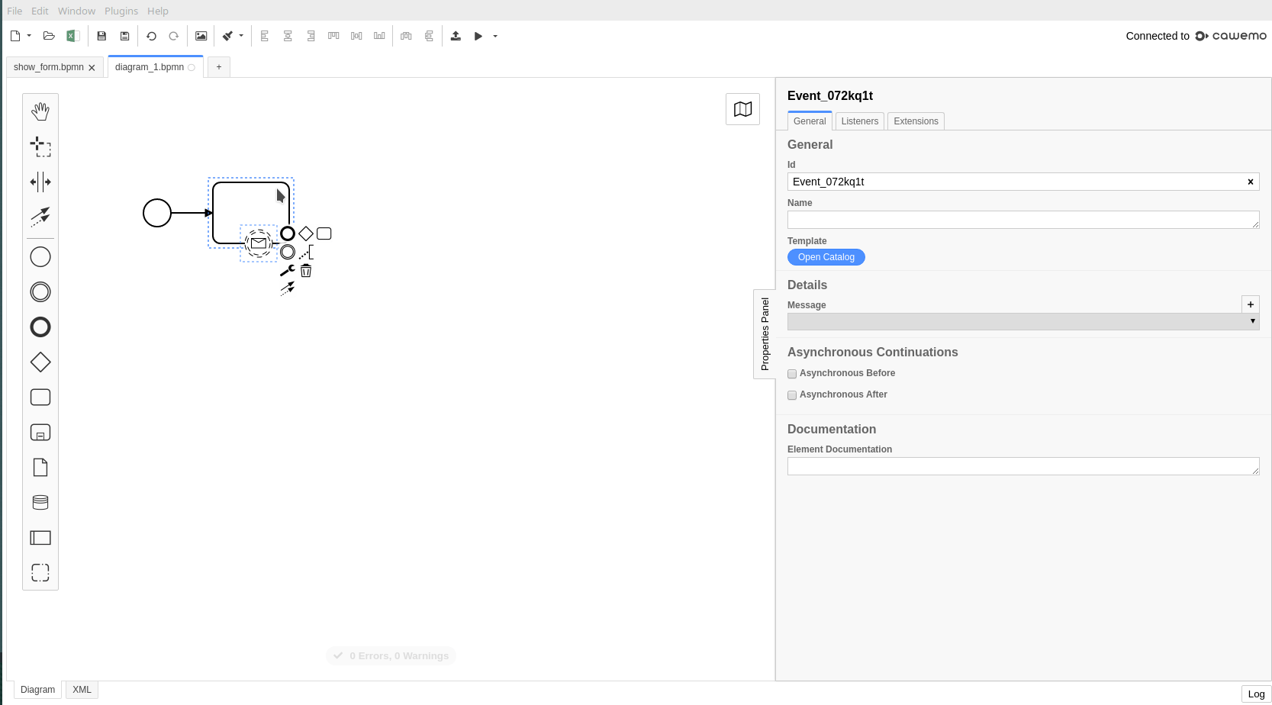Collapse the Properties Panel

tap(764, 334)
